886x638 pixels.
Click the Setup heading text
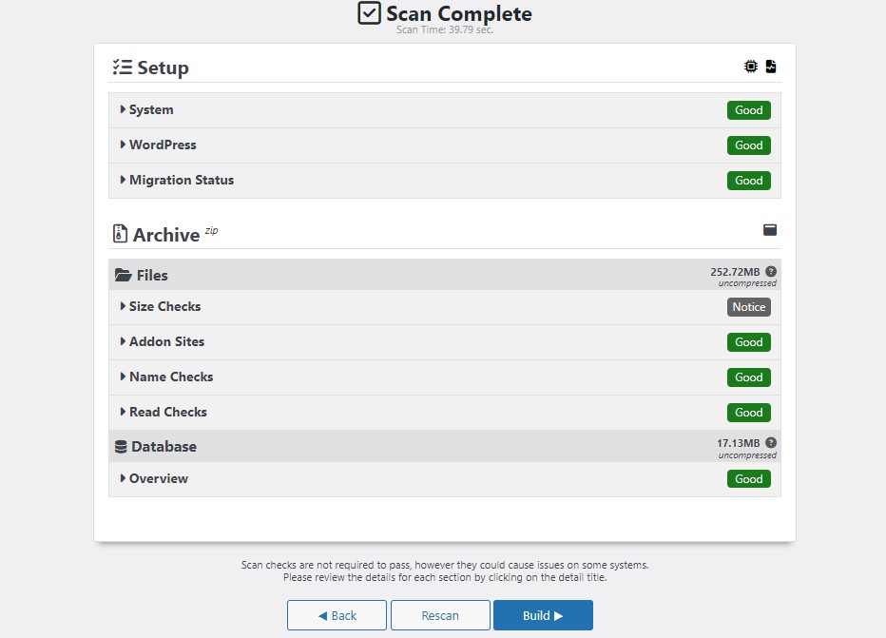pos(164,68)
